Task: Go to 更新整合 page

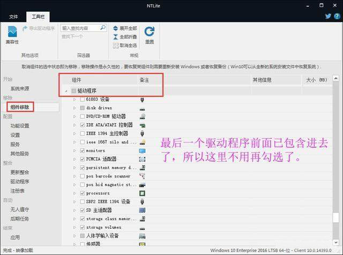Action: tap(20, 172)
